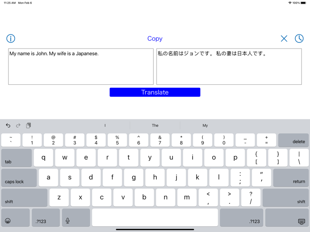Clear text with the blue X icon
Image resolution: width=310 pixels, height=232 pixels.
[284, 38]
